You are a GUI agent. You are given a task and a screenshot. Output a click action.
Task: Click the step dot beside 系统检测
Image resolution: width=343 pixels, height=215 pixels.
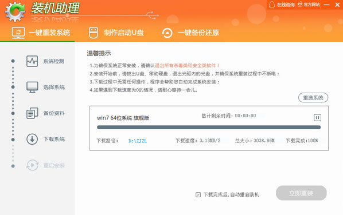pyautogui.click(x=13, y=61)
